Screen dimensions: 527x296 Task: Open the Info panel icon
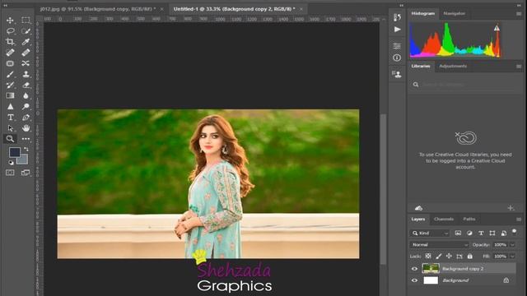pos(397,58)
